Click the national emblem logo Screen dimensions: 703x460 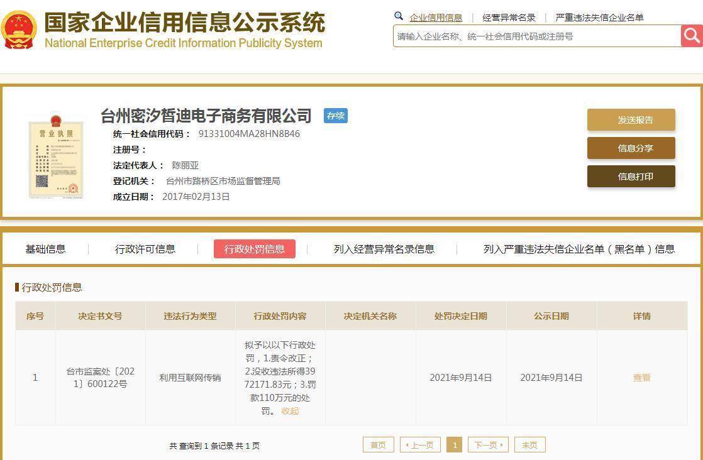click(x=21, y=27)
